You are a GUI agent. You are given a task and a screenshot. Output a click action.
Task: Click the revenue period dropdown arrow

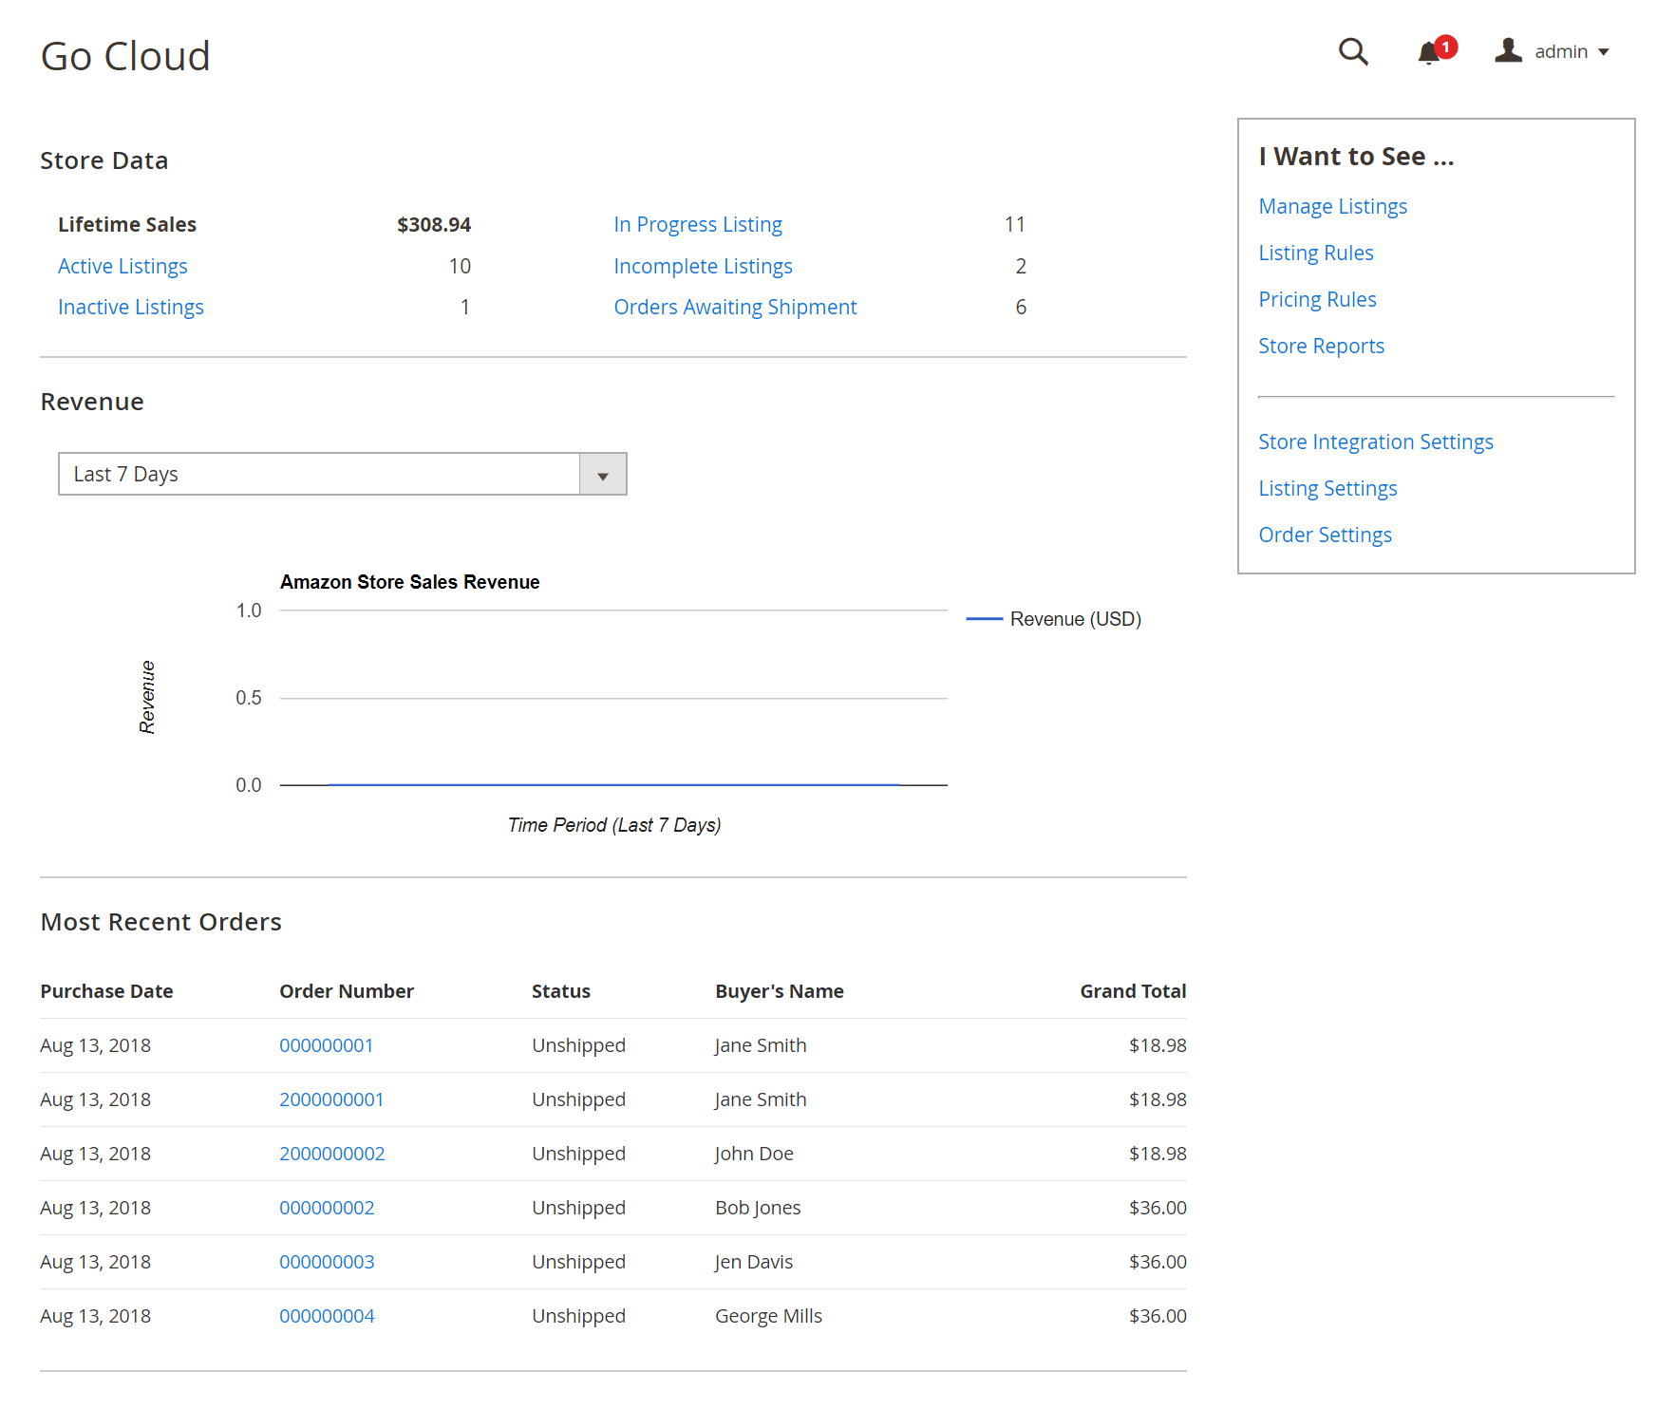(x=603, y=475)
